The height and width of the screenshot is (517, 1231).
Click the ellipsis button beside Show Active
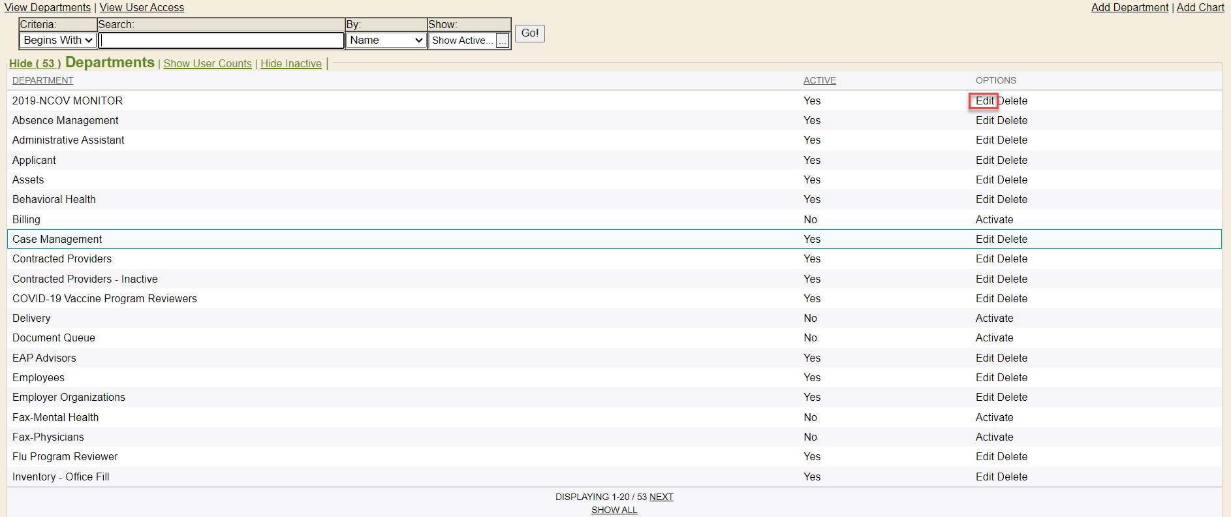point(502,41)
